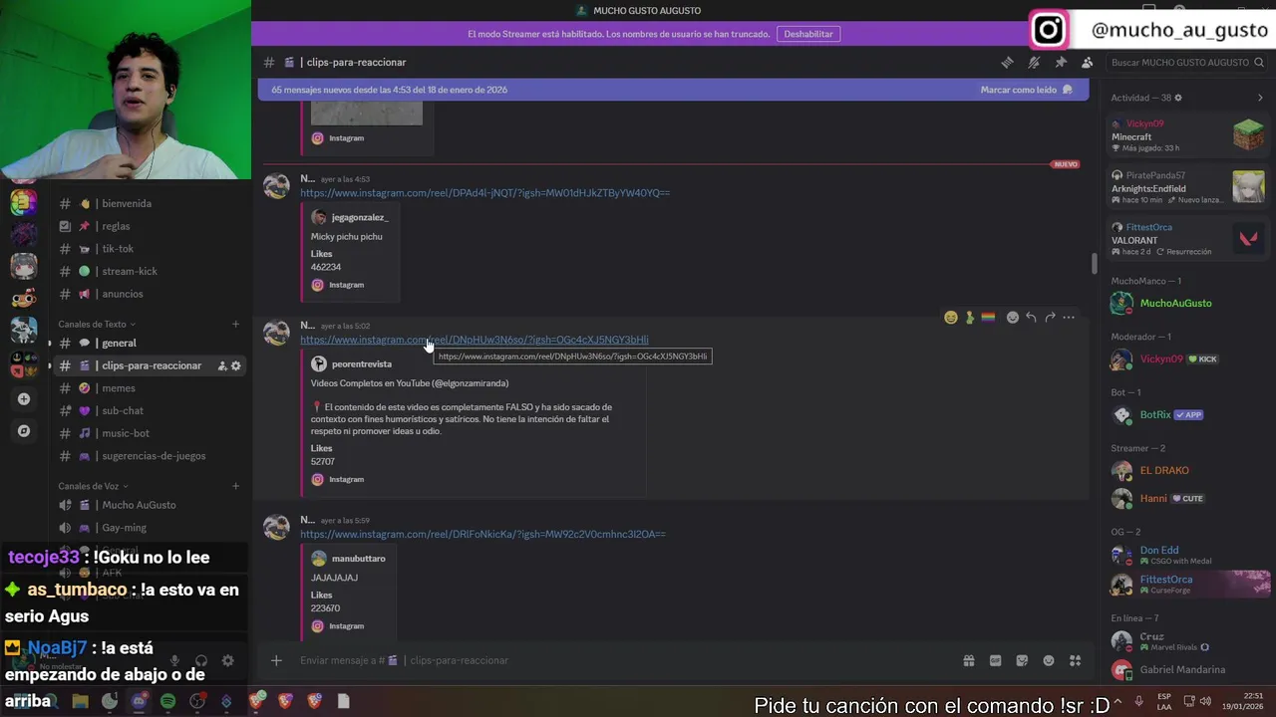Add the rainbow flag quick reaction
1276x717 pixels.
click(x=988, y=318)
